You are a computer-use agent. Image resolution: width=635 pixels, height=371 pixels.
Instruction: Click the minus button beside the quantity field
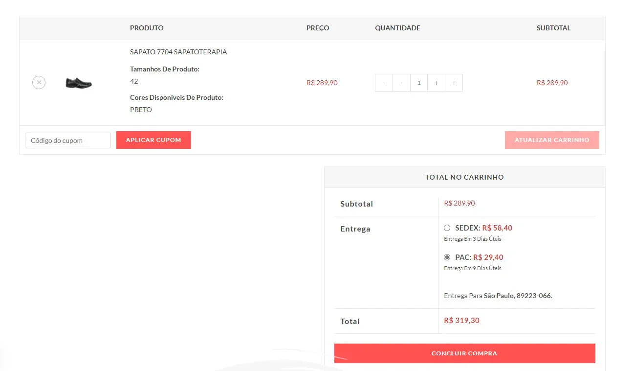click(x=401, y=83)
